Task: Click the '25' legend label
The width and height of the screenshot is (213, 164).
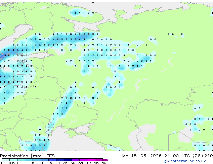Action: coord(65,163)
